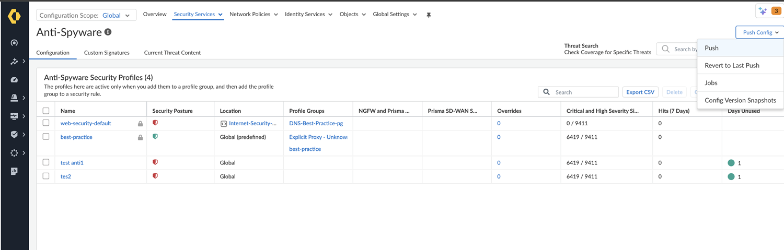Open the best-practice profile link

tap(76, 137)
